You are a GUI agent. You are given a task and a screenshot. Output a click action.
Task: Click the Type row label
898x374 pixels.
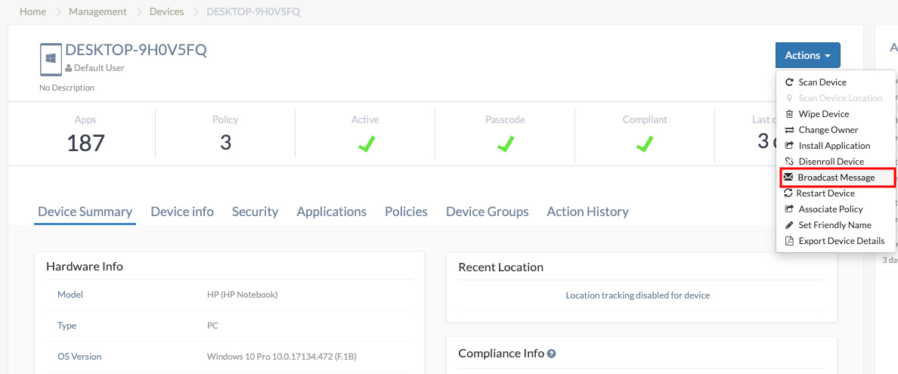click(67, 326)
